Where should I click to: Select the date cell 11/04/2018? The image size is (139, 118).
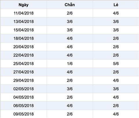[23, 13]
